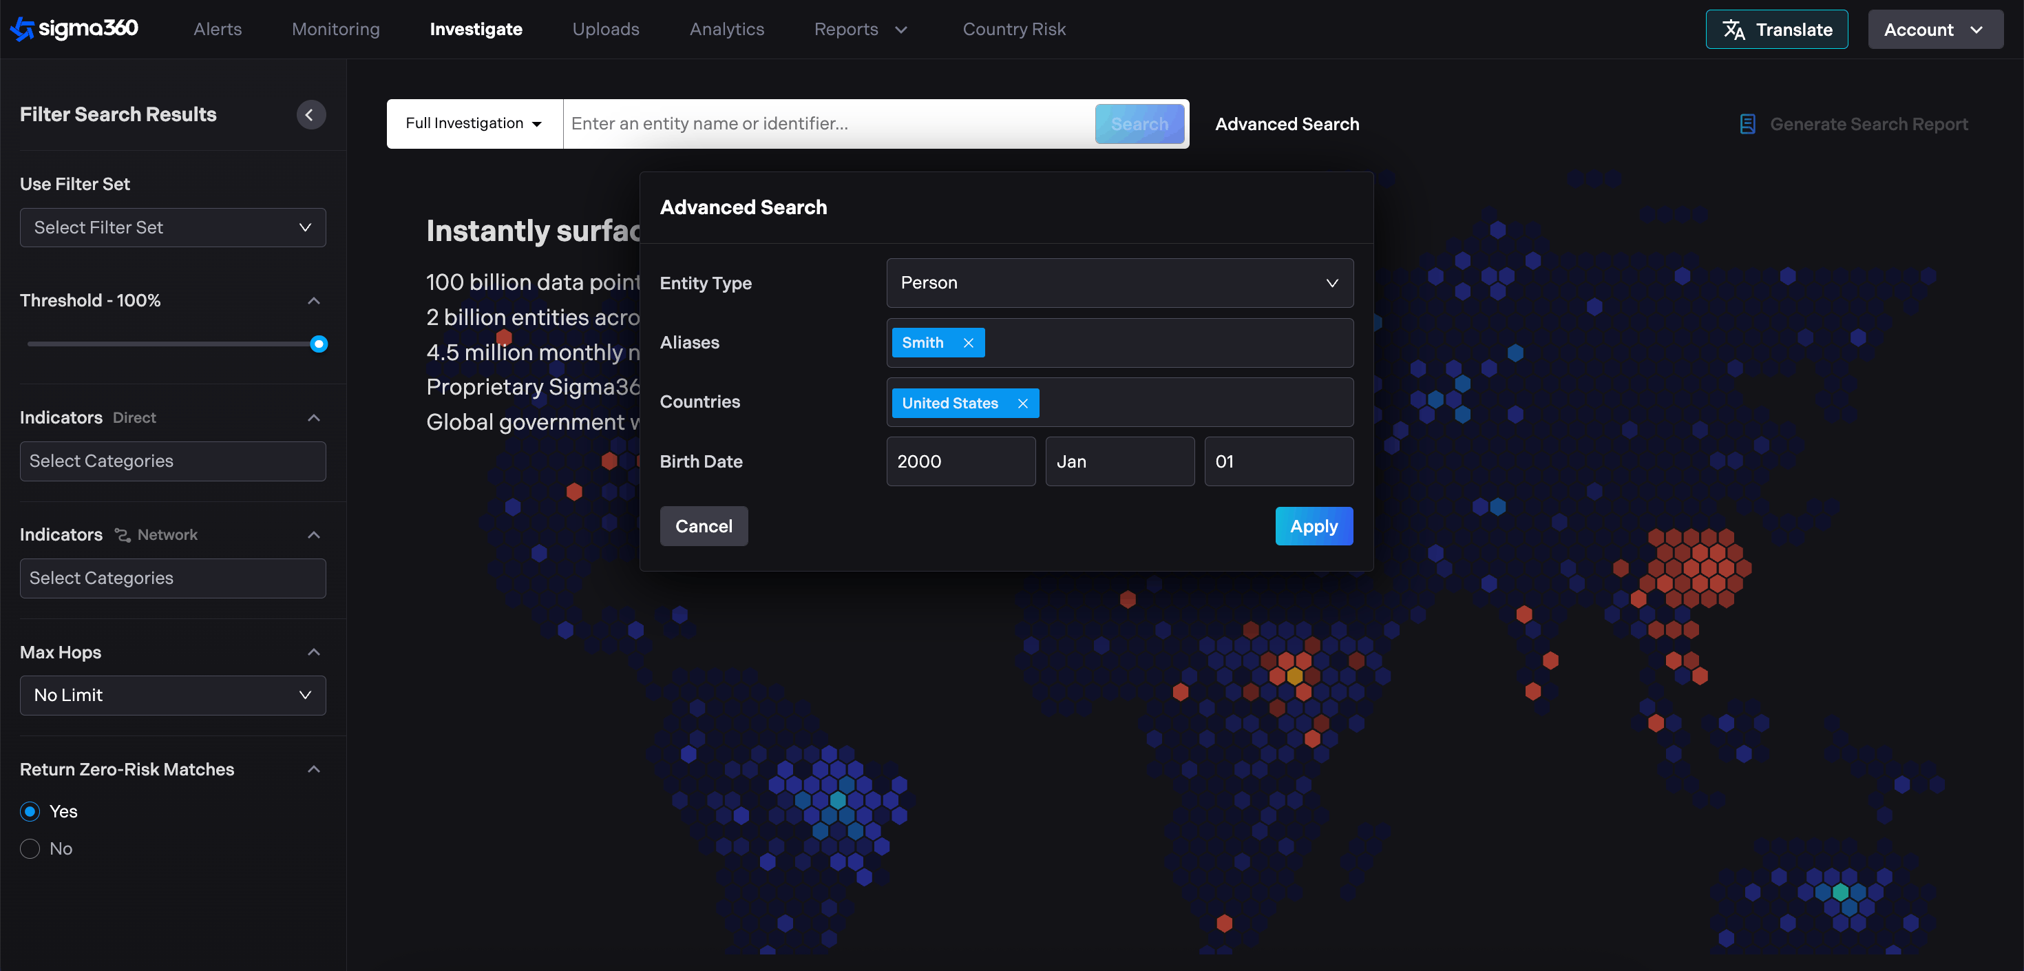
Task: Remove the United States country tag
Action: coord(1022,404)
